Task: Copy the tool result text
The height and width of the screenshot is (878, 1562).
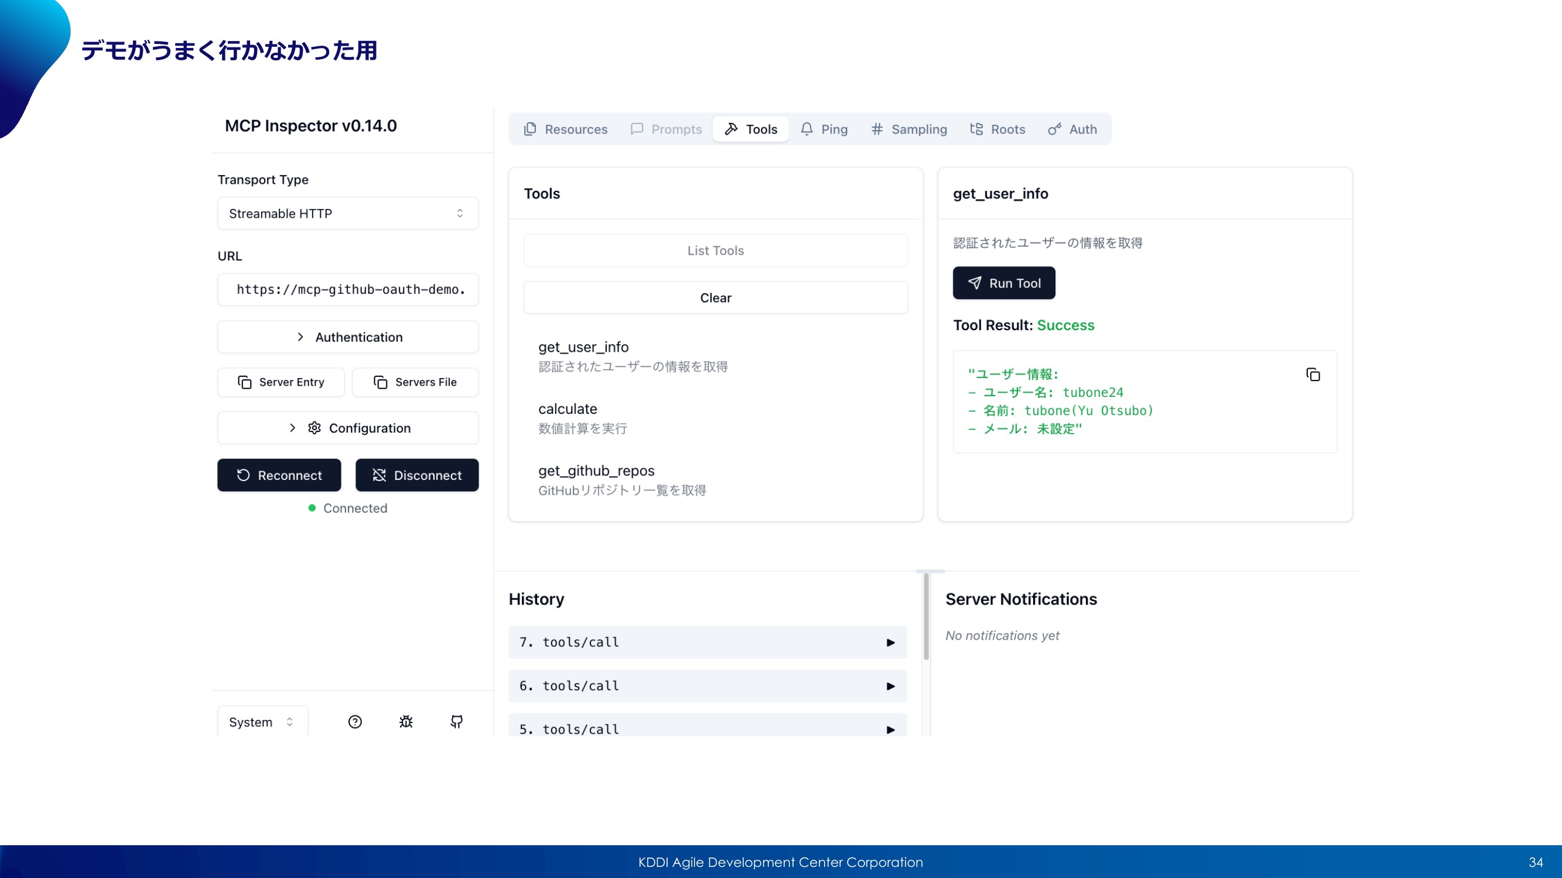Action: (x=1314, y=375)
